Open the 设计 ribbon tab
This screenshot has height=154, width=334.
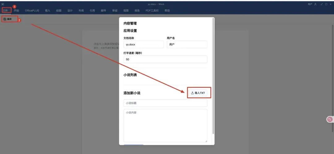click(70, 11)
